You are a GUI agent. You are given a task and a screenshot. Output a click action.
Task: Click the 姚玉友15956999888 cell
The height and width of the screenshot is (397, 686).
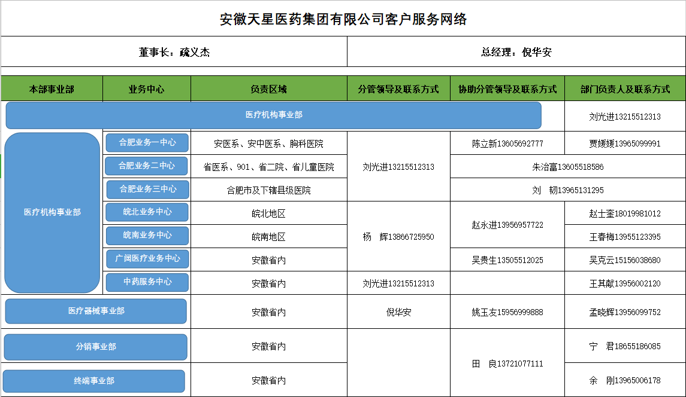coord(507,312)
